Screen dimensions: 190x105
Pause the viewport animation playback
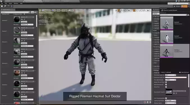pos(148,102)
